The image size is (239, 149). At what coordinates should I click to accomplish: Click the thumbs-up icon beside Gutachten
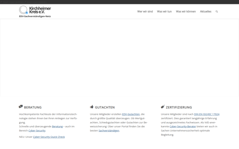tap(92, 107)
